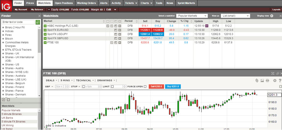Open the Working Orders tab
Image resolution: width=282 pixels, height=130 pixels.
coord(86,3)
